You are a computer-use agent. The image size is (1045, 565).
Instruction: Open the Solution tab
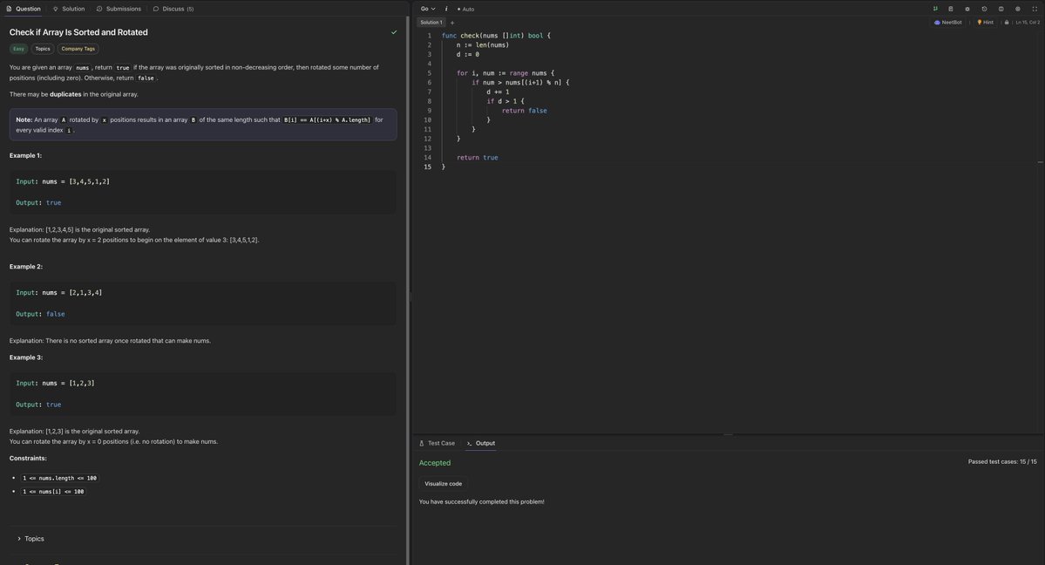coord(69,9)
